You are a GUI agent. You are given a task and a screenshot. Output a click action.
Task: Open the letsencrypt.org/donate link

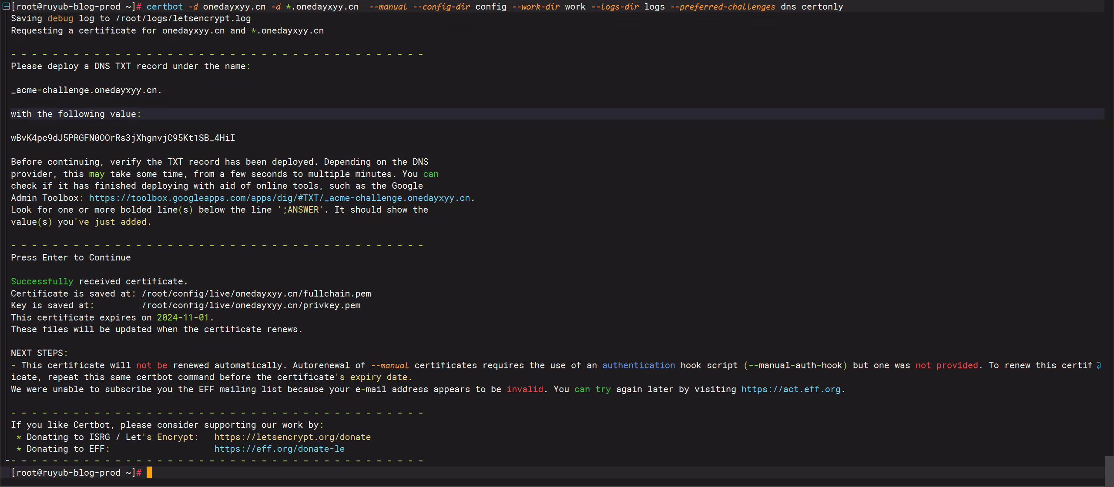[x=292, y=437]
